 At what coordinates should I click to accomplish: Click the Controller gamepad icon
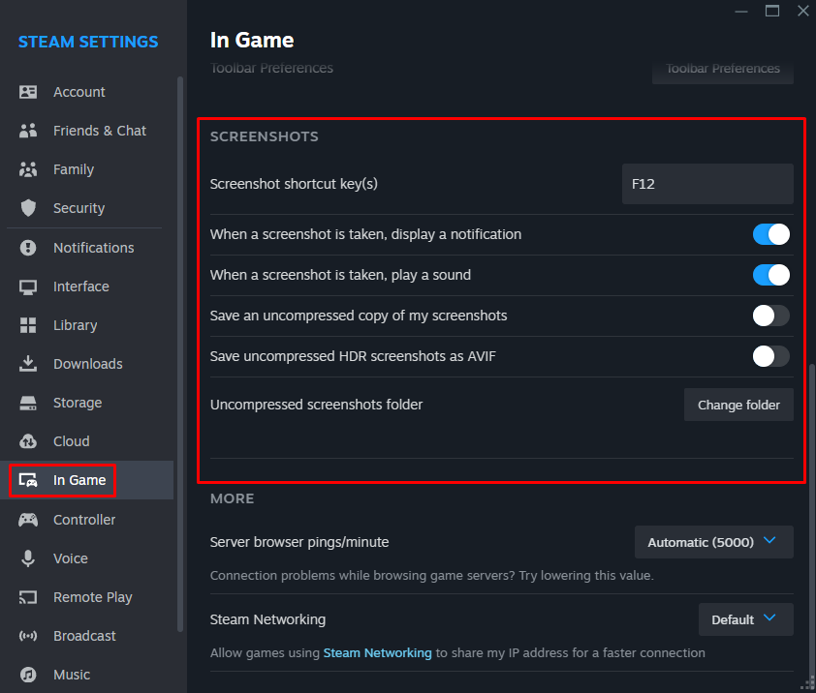(x=28, y=520)
